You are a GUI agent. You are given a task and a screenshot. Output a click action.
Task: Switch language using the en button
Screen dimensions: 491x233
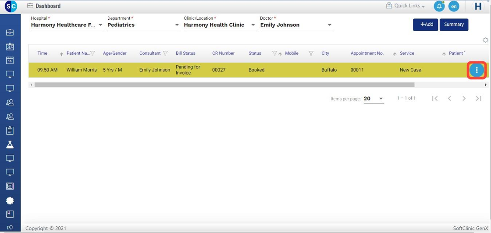454,6
